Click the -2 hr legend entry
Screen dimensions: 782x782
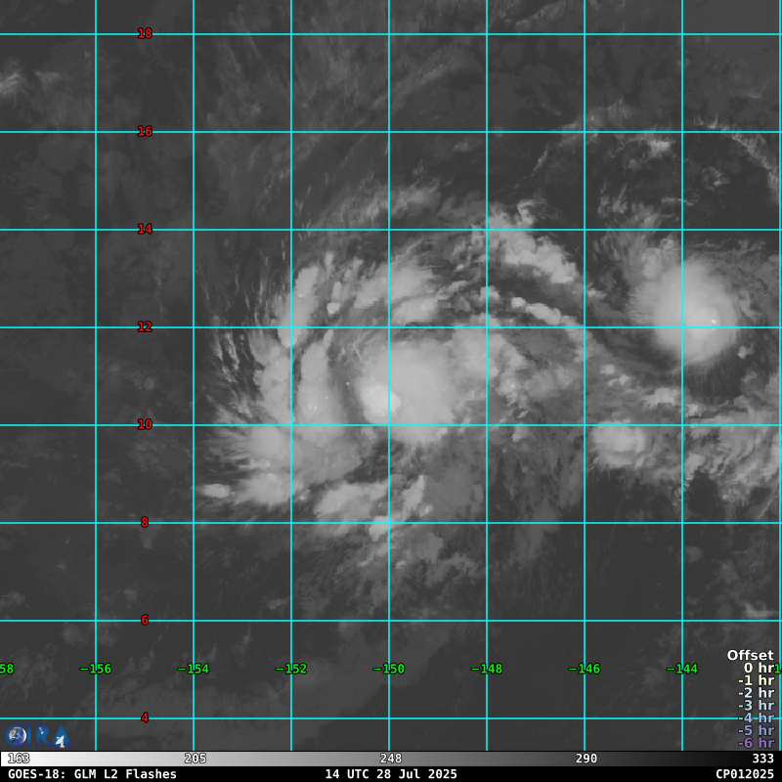pos(756,693)
